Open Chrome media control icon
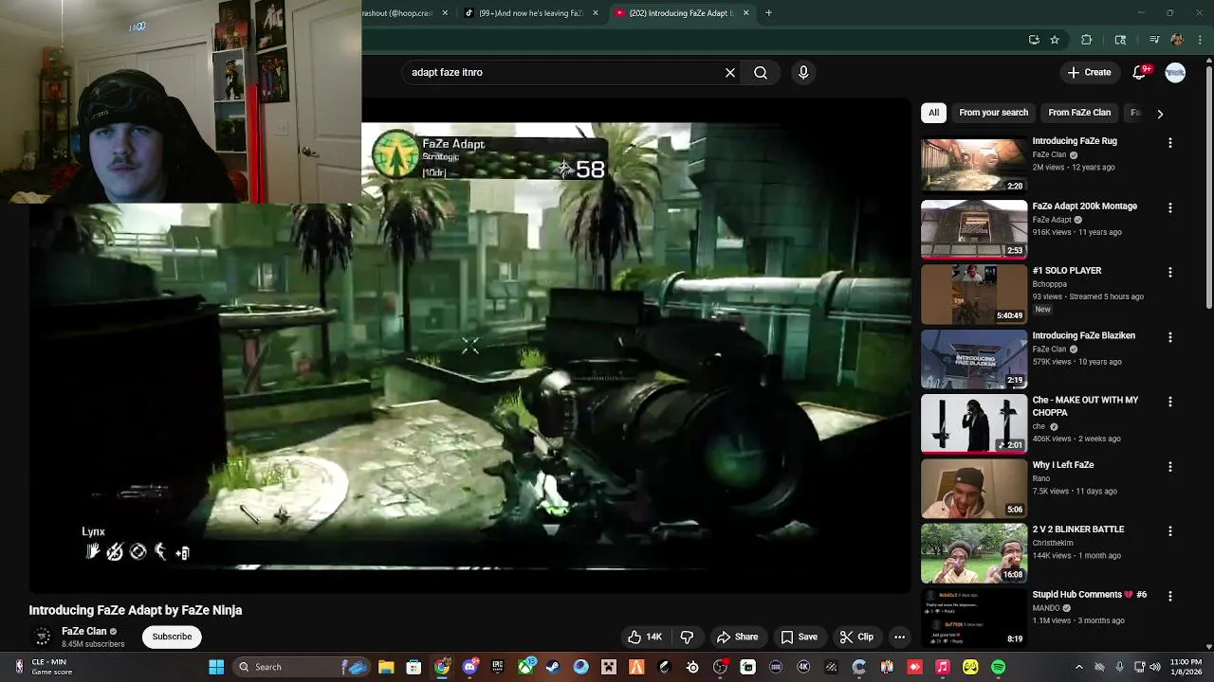Screen dimensions: 1214x682 click(x=1154, y=40)
